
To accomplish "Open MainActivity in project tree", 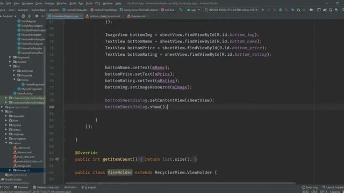I will point(25,93).
